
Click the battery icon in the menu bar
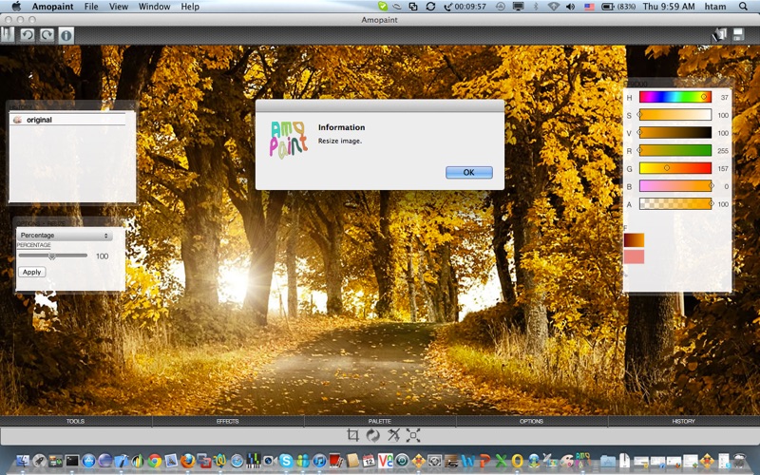[x=608, y=7]
